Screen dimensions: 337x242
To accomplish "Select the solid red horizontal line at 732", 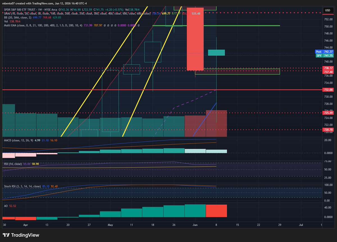I will coord(163,90).
